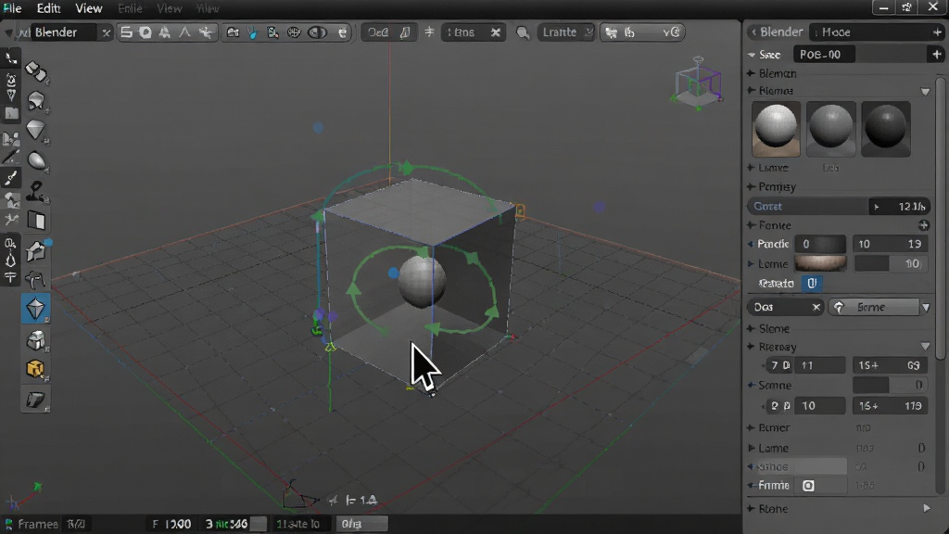This screenshot has height=534, width=949.
Task: Open the Edit menu
Action: tap(48, 8)
